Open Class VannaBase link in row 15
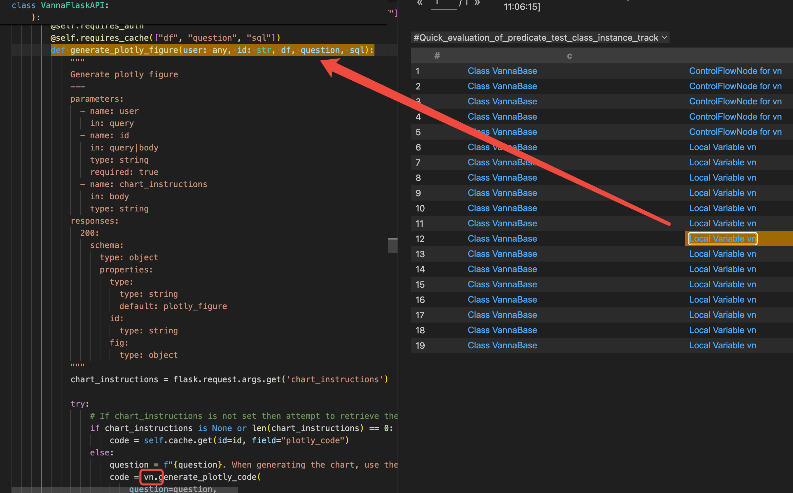 [502, 284]
